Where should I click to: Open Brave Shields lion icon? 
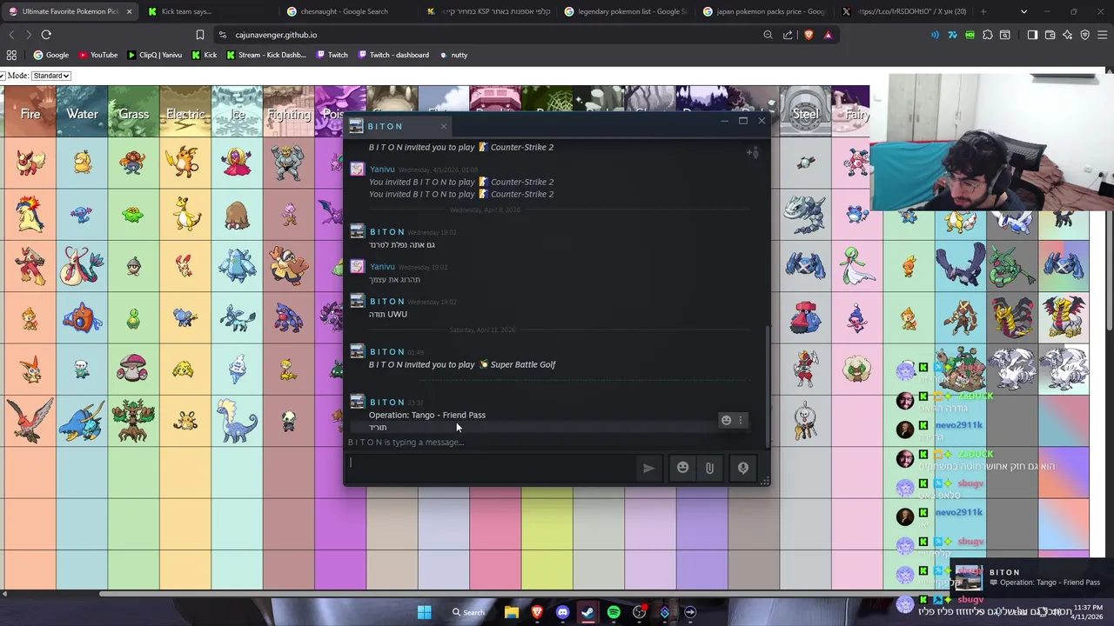click(x=809, y=35)
